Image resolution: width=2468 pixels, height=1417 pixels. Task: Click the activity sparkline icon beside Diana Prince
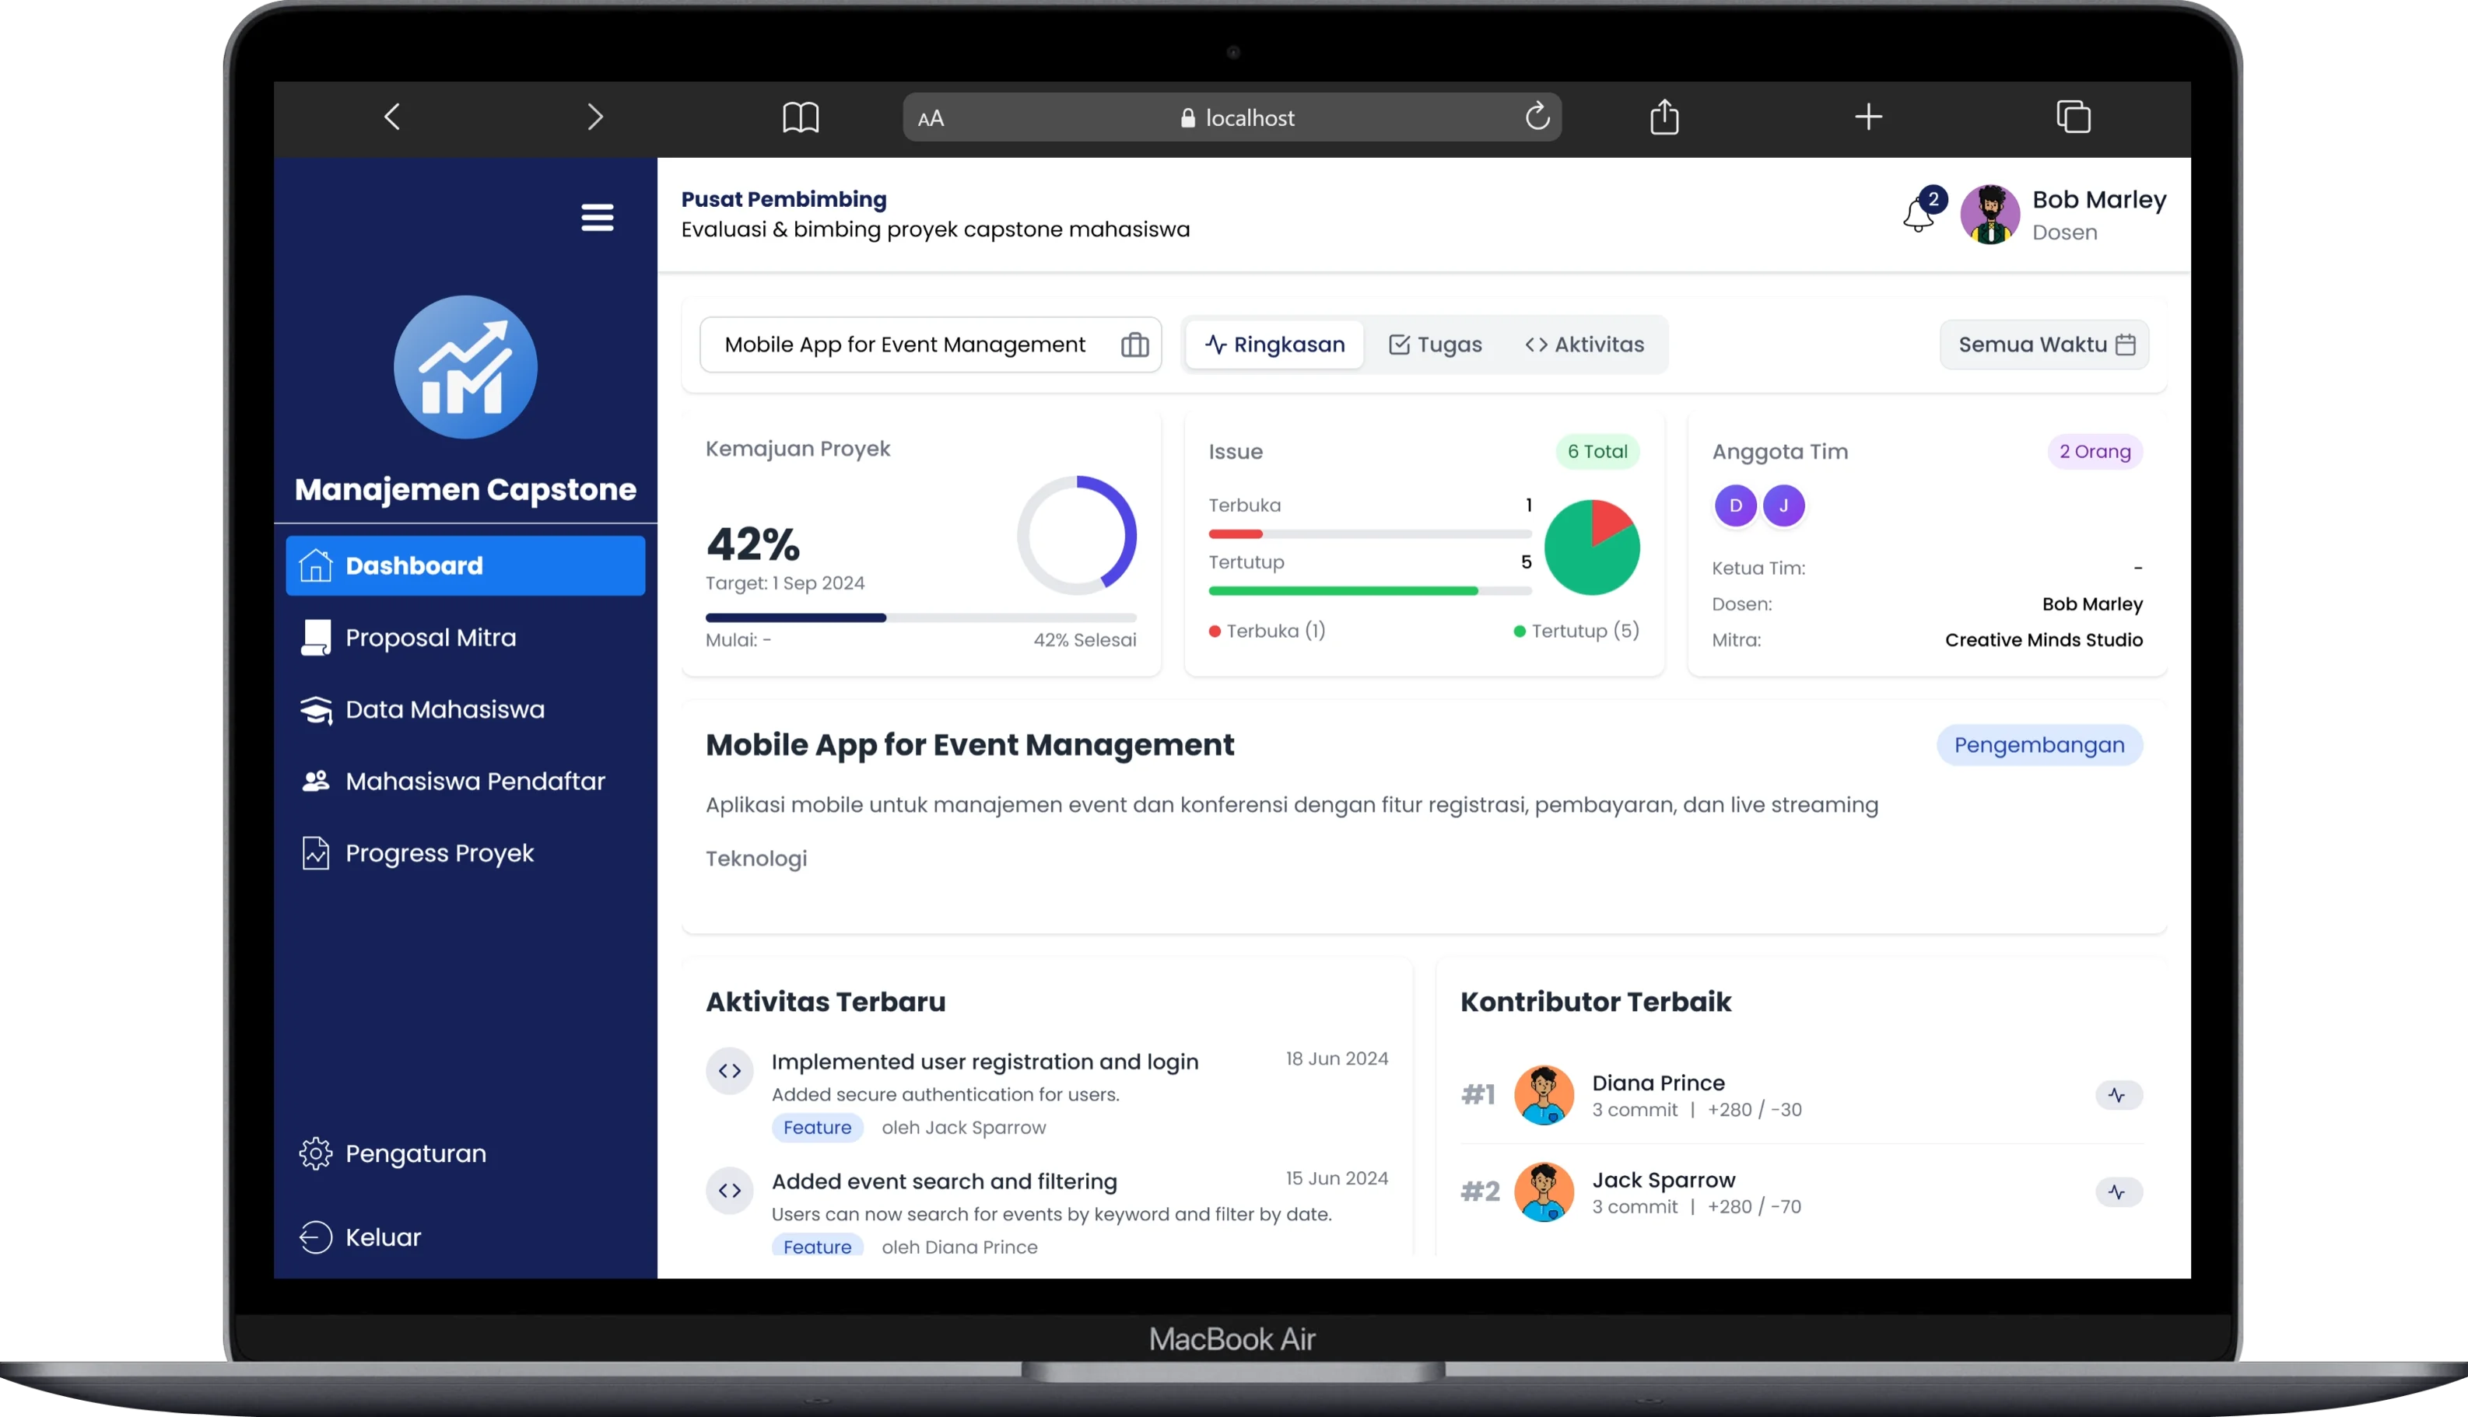point(2118,1094)
